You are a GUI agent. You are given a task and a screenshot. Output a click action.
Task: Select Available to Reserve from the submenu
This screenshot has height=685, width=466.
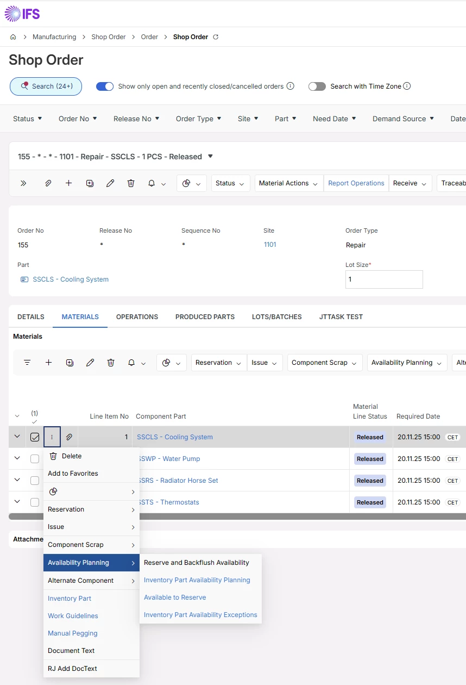point(175,597)
